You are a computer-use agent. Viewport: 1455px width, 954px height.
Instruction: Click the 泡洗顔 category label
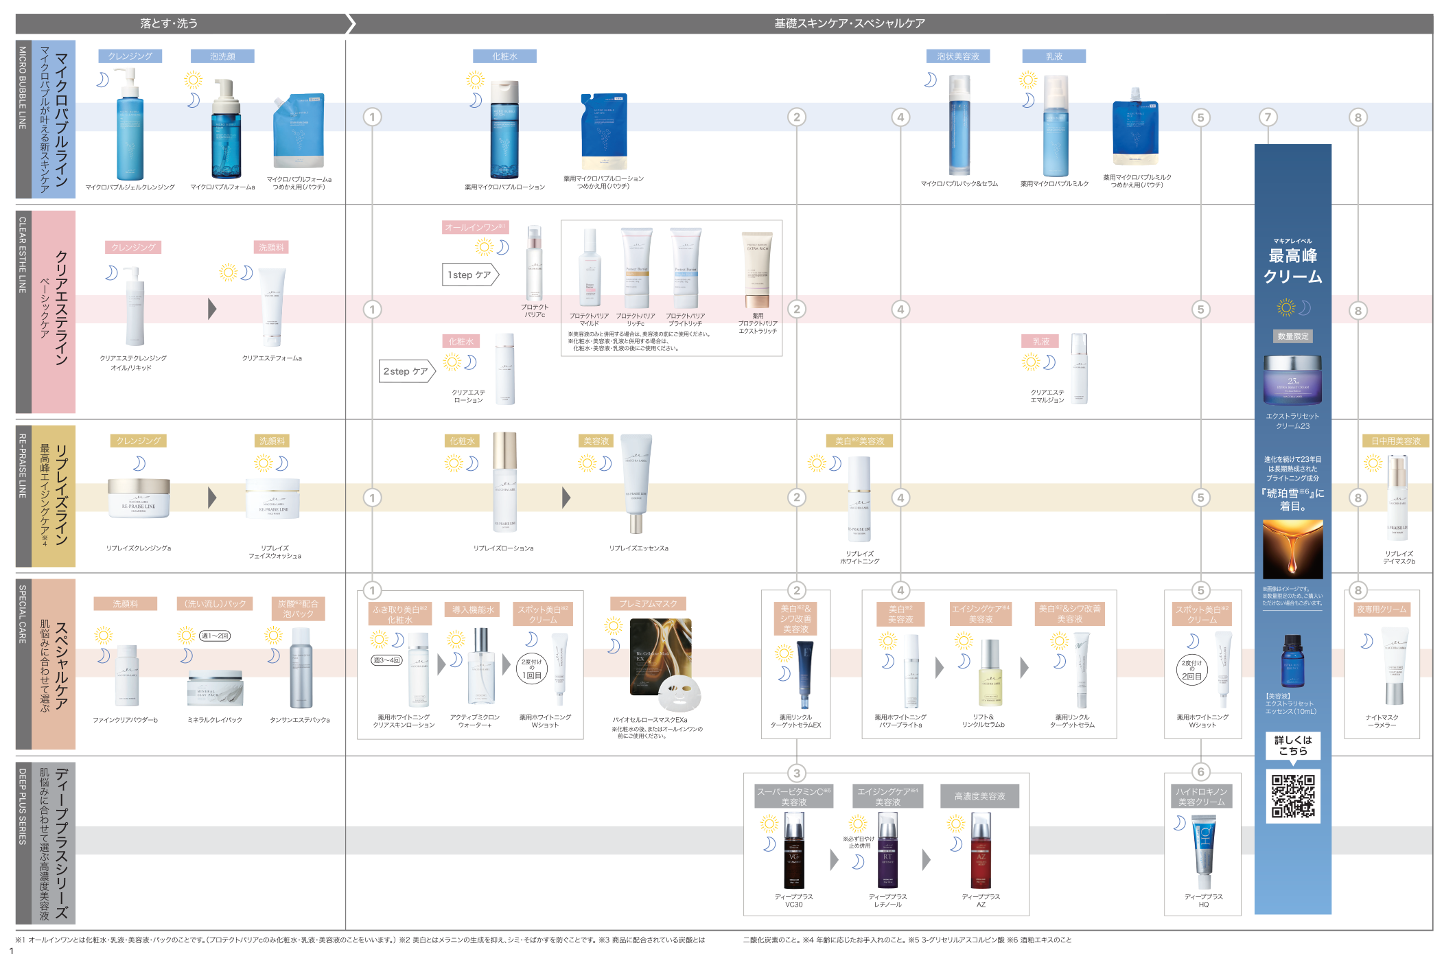pyautogui.click(x=222, y=56)
